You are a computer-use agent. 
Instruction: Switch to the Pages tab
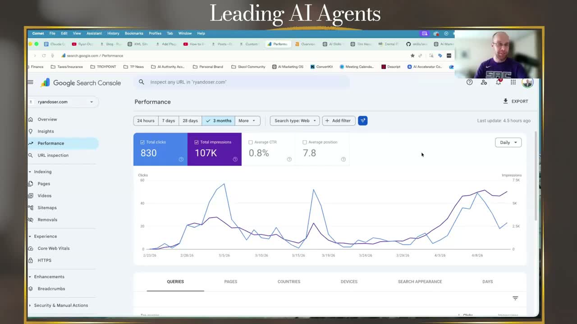[231, 282]
